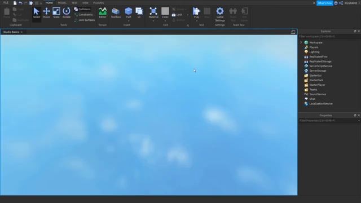Open the Material picker
The height and width of the screenshot is (203, 361).
pyautogui.click(x=153, y=13)
